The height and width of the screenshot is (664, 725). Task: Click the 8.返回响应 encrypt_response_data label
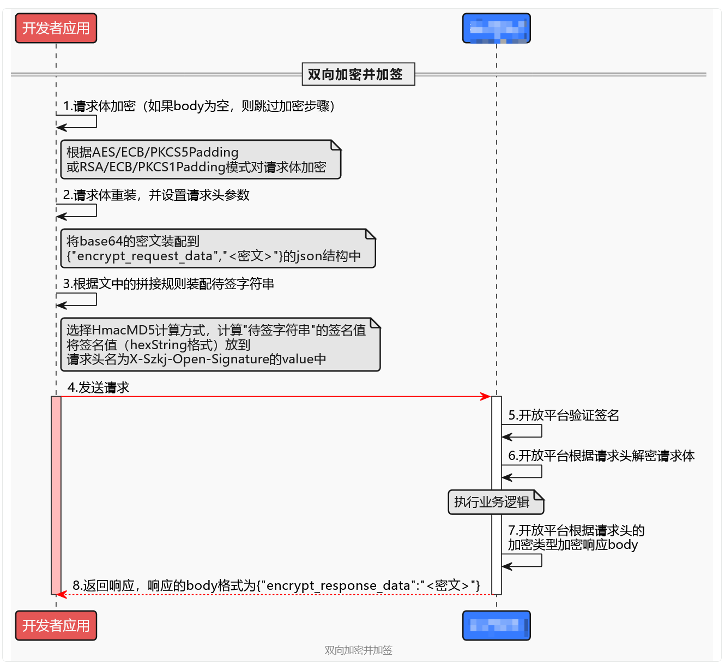(x=276, y=585)
